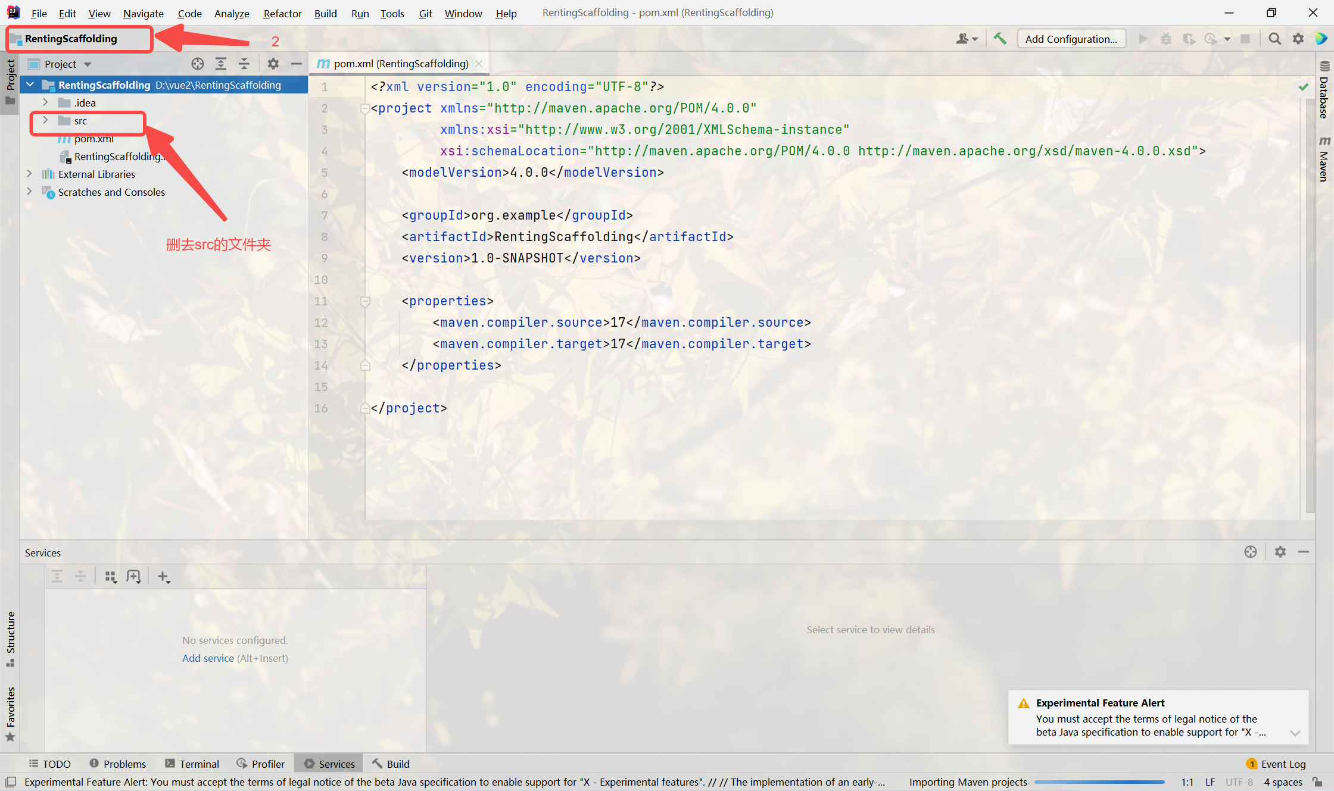Click the LF line separator in status bar
The image size is (1334, 791).
(1210, 781)
